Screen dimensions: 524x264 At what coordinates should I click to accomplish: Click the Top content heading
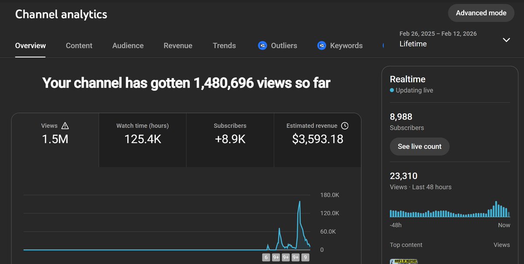[x=406, y=245]
